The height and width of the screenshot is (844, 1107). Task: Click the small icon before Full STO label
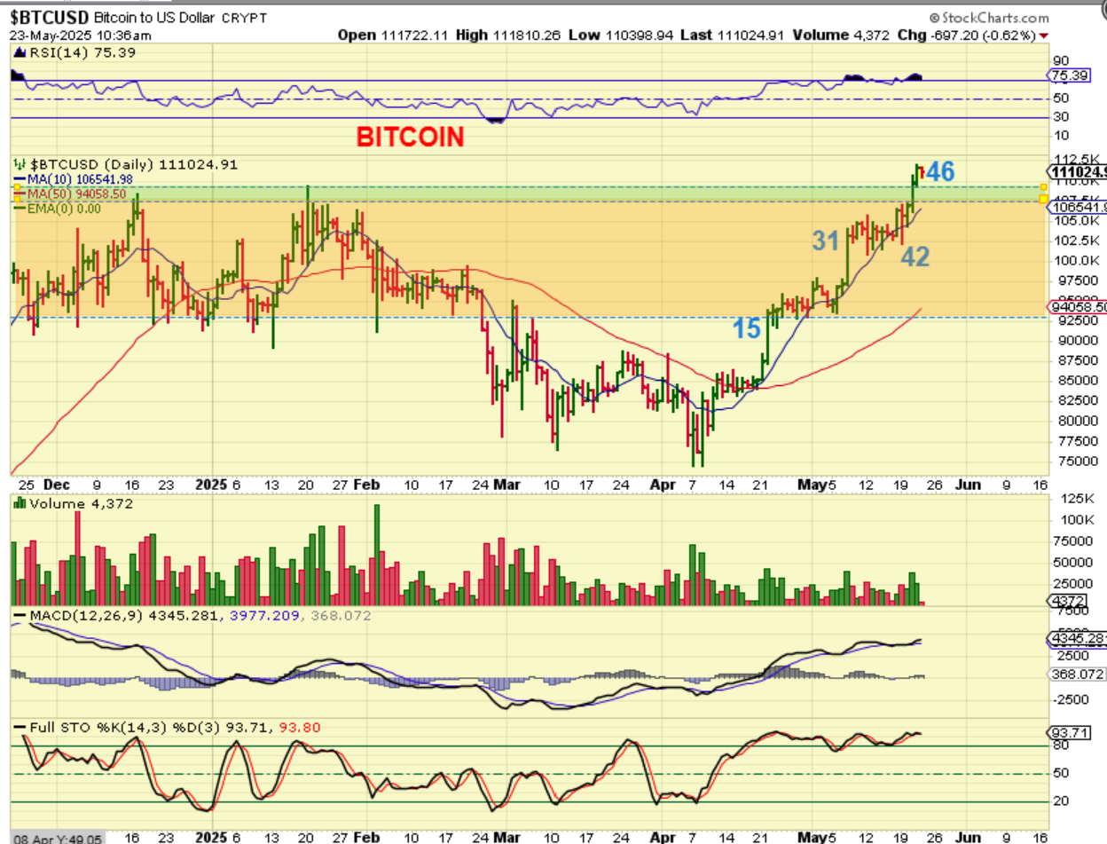(20, 728)
